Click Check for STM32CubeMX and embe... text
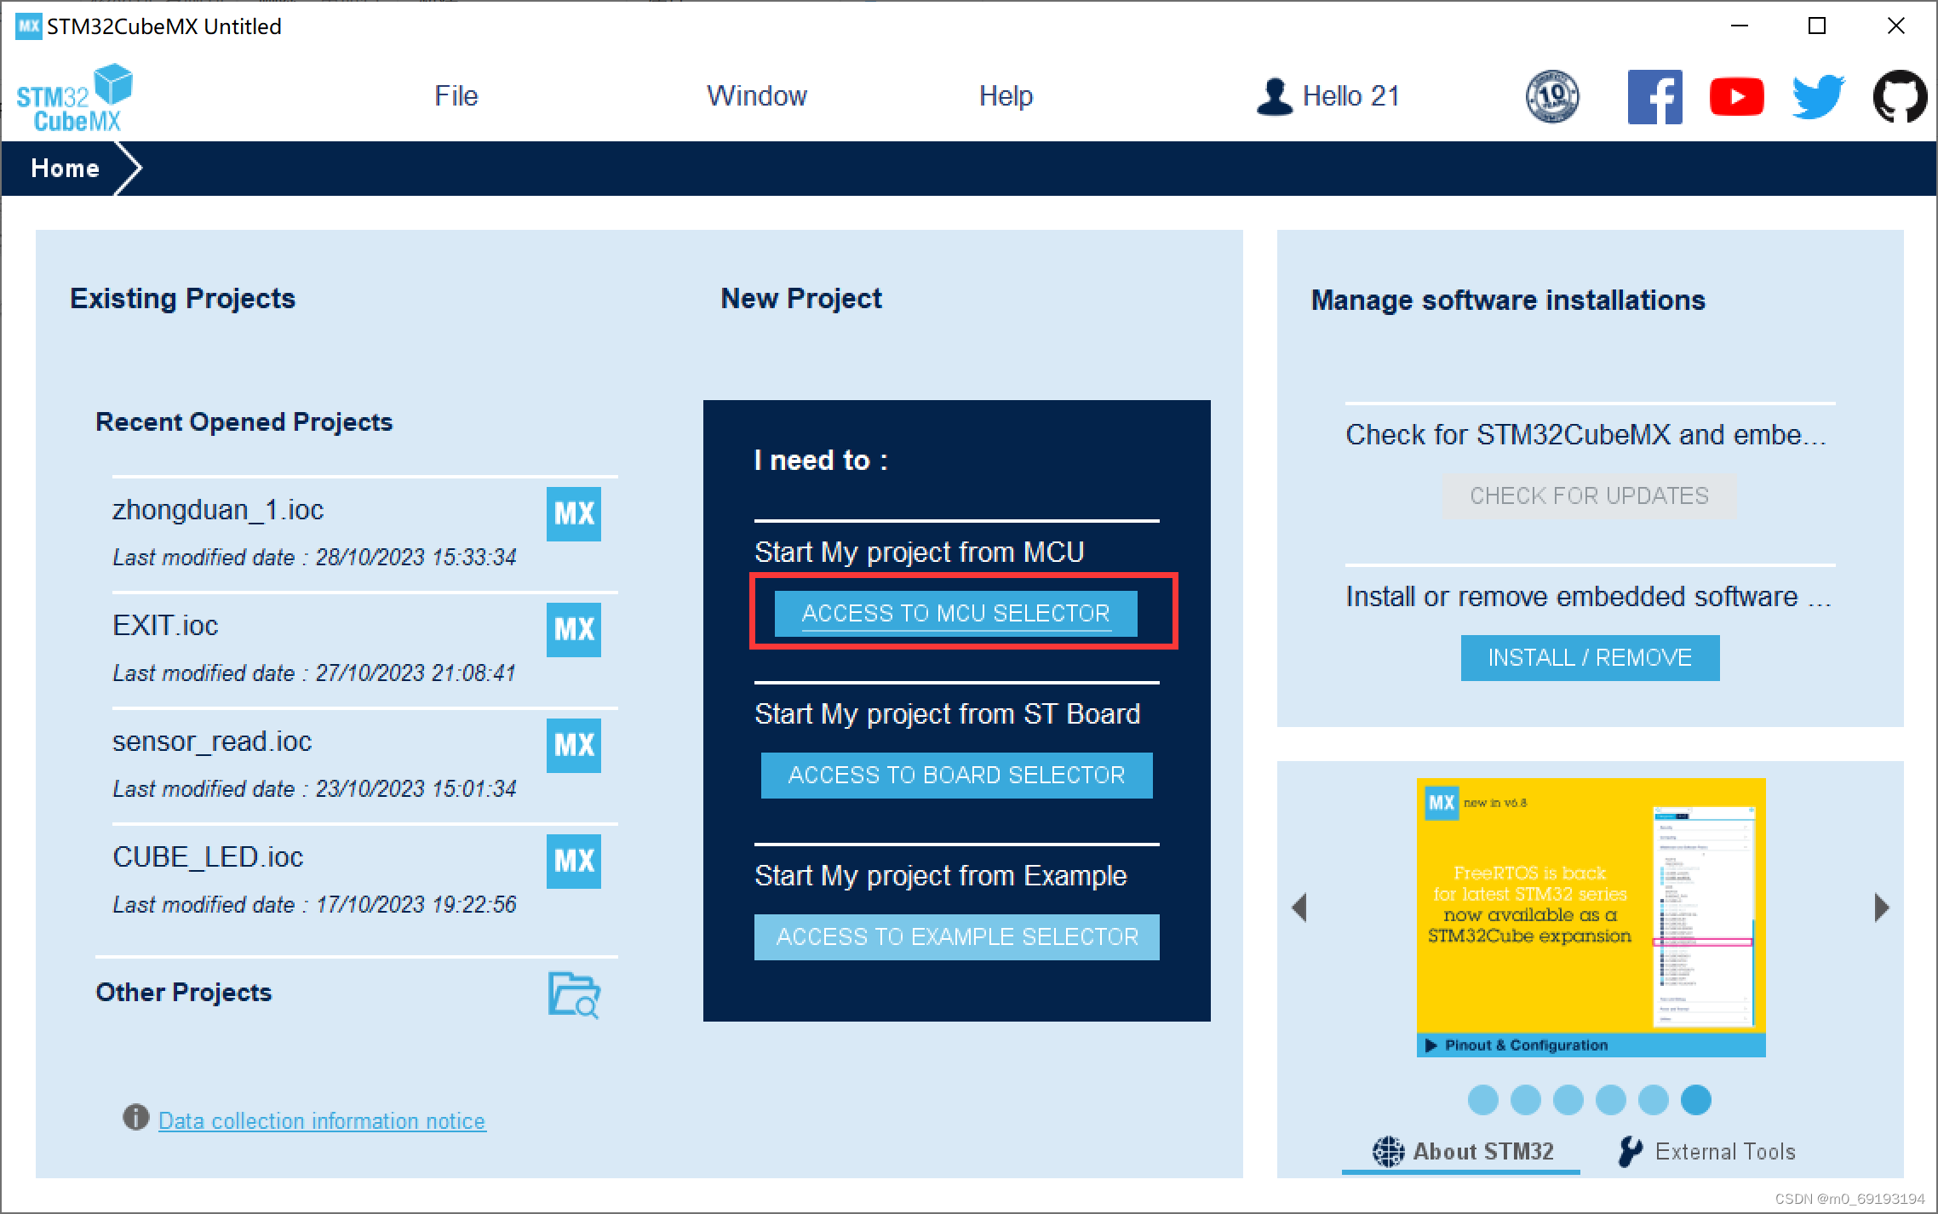Screen dimensions: 1938x1214 point(1585,435)
